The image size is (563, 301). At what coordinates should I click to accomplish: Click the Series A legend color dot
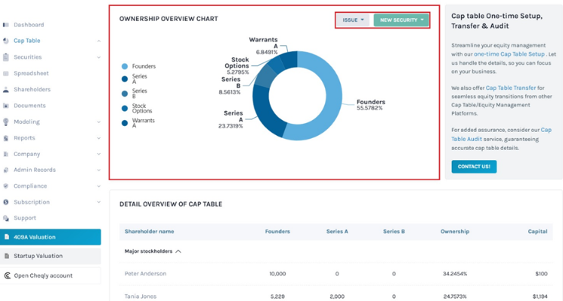coord(125,78)
